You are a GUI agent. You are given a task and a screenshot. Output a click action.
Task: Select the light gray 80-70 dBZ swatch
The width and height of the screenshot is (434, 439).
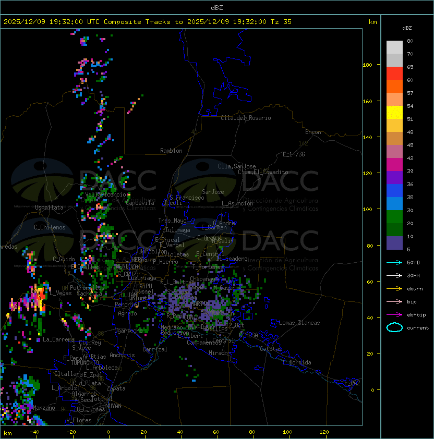pyautogui.click(x=394, y=47)
